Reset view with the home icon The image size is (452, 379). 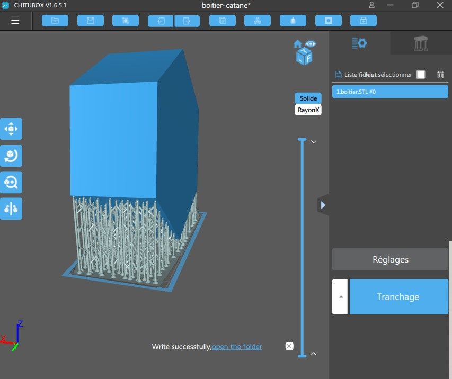tap(297, 44)
